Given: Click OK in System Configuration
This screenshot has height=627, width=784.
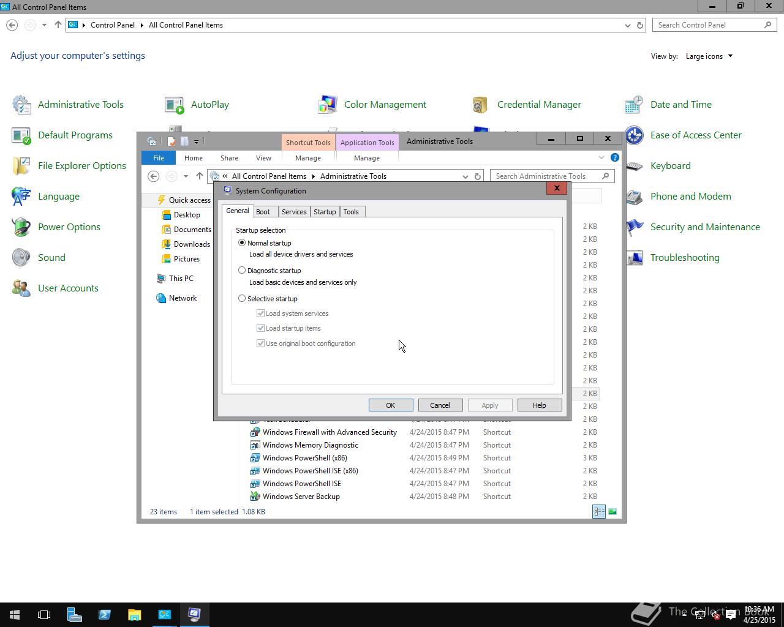Looking at the screenshot, I should pos(391,405).
